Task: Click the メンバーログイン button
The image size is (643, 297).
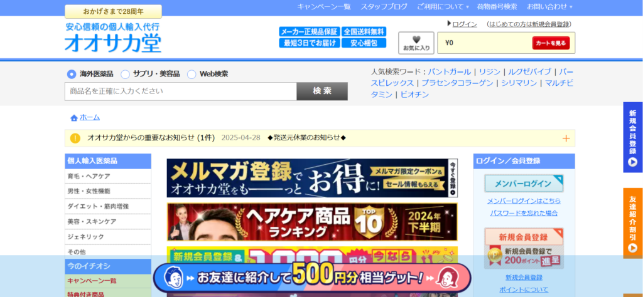Action: point(524,184)
